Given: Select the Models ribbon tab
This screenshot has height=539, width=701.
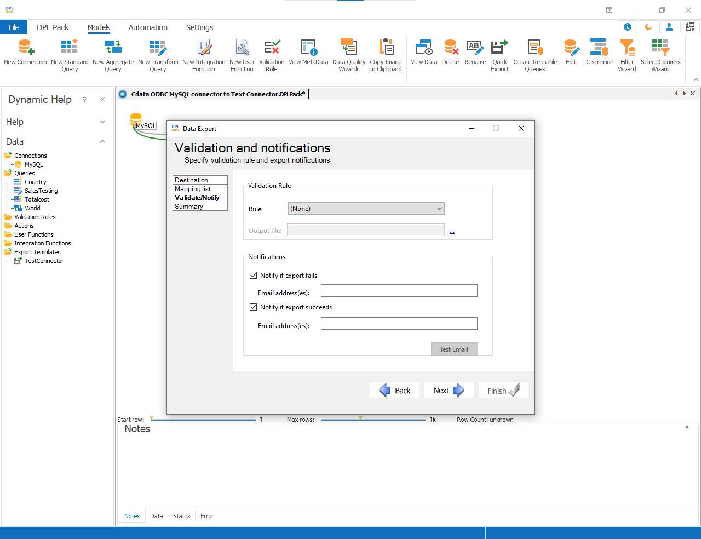Looking at the screenshot, I should pos(99,27).
